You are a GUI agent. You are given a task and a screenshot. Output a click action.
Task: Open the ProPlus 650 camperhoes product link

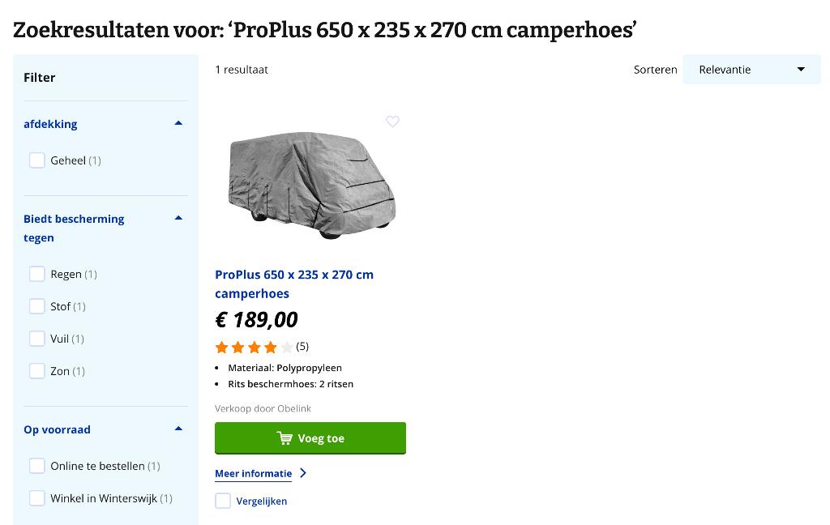(x=294, y=284)
